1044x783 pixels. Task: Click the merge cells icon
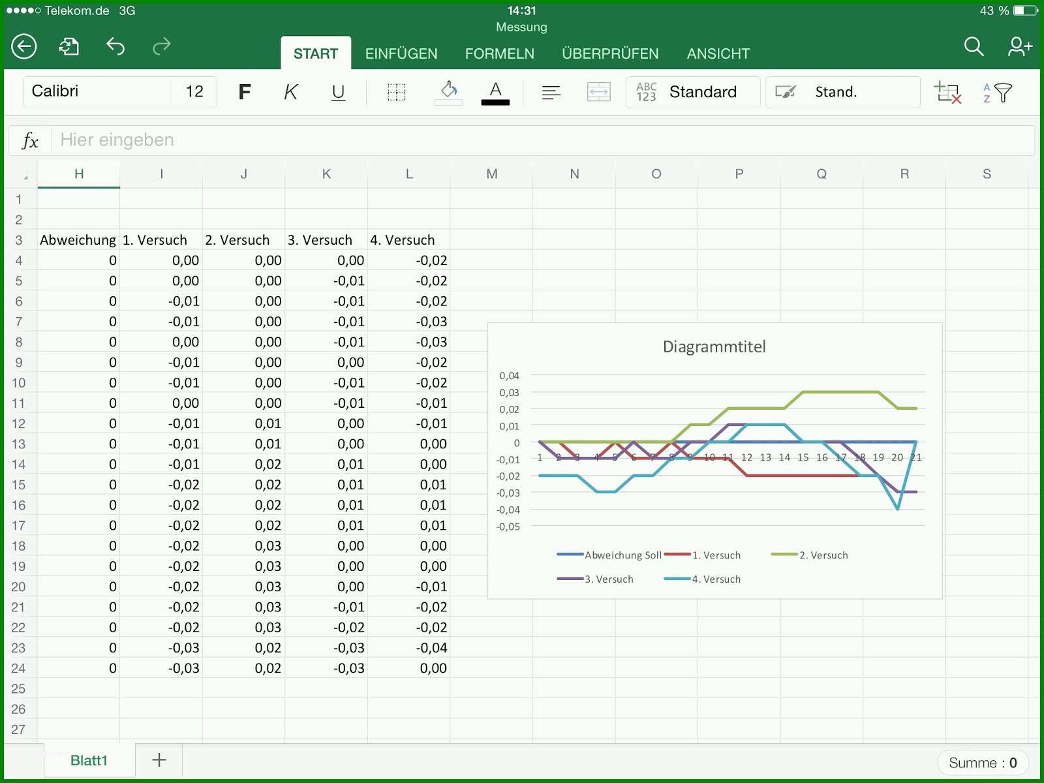598,92
